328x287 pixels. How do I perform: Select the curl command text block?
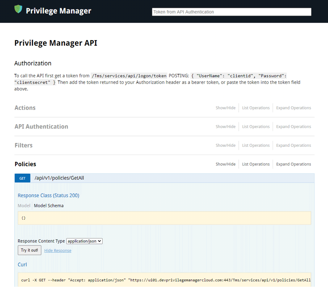[164, 280]
